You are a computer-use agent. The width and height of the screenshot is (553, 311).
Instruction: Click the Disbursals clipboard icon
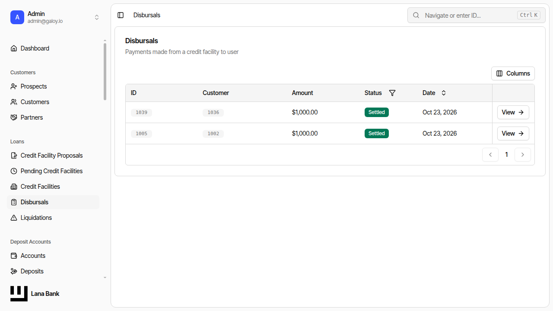(x=14, y=202)
